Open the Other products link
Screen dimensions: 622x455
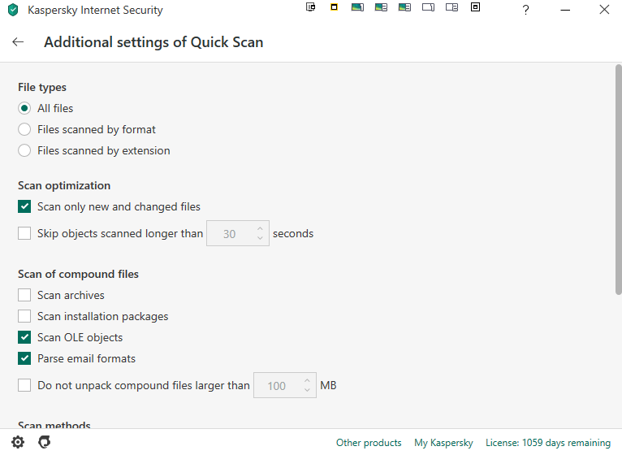pos(369,443)
